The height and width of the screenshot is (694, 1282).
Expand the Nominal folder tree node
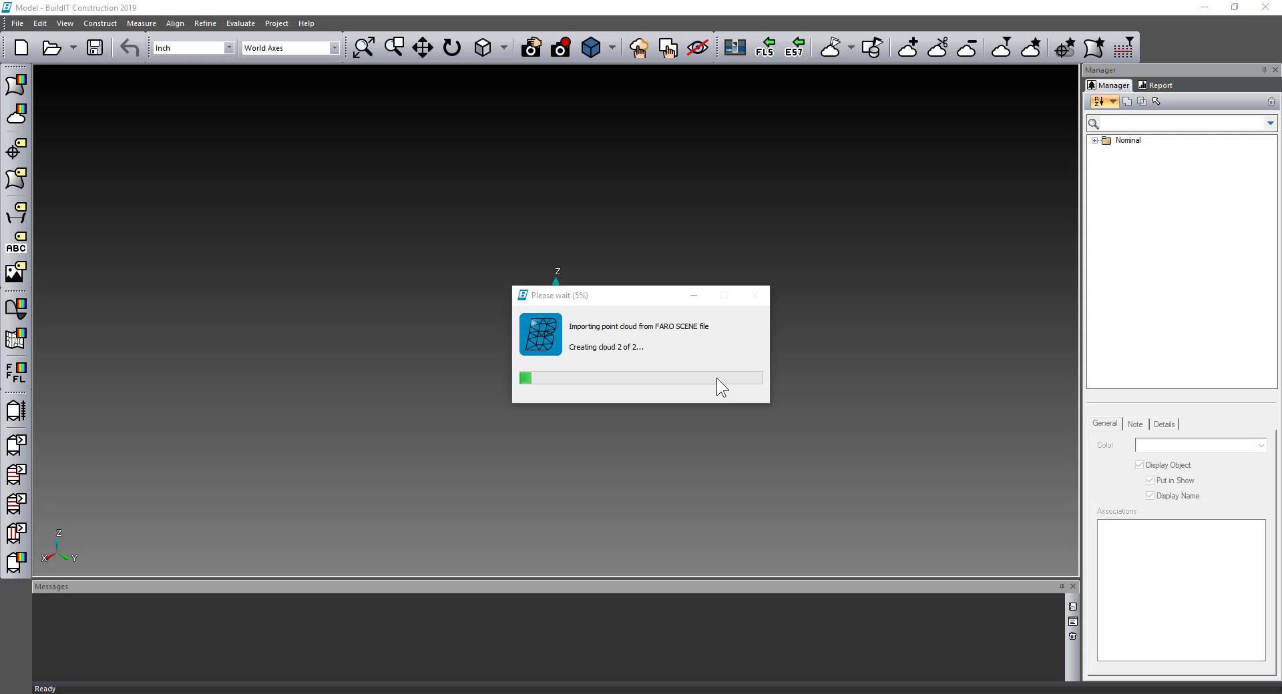coord(1095,140)
